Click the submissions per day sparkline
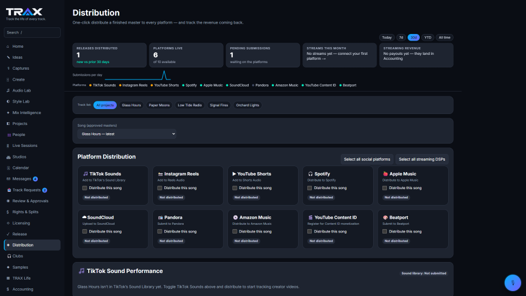526x296 pixels. click(x=138, y=75)
